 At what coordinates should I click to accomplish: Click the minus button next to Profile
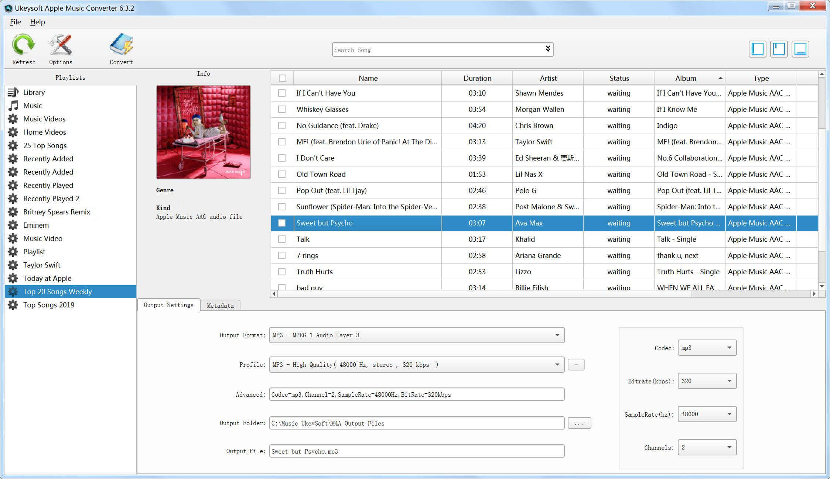point(576,364)
